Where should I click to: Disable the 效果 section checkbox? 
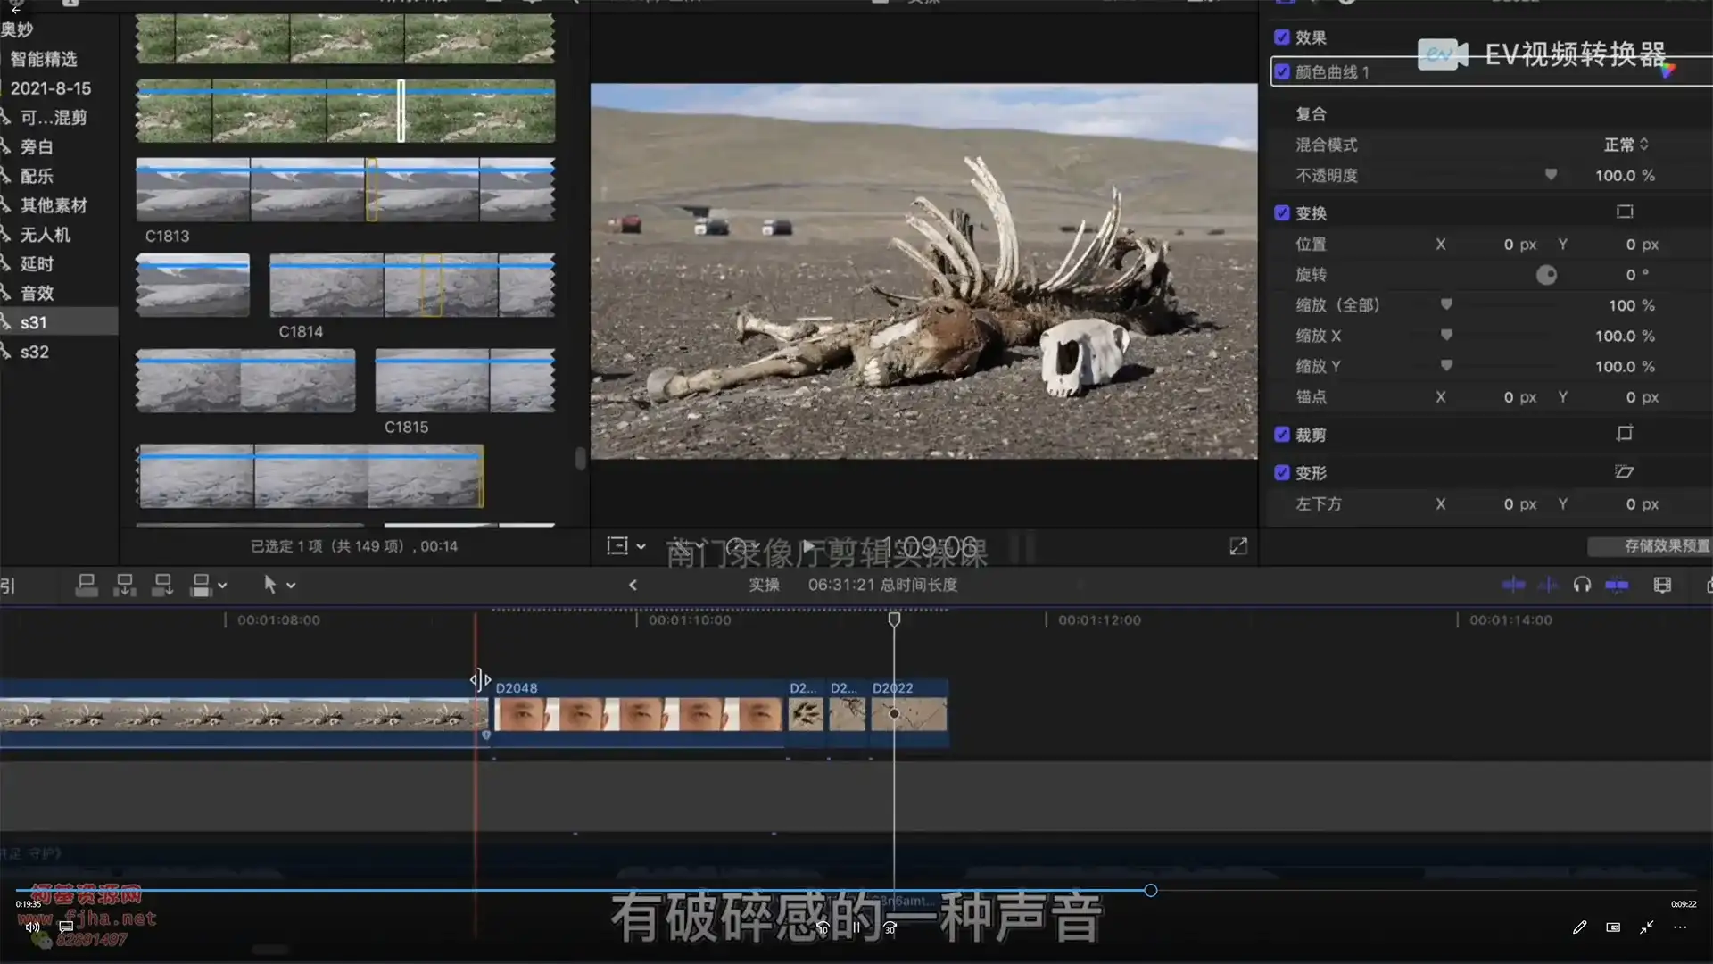1282,37
